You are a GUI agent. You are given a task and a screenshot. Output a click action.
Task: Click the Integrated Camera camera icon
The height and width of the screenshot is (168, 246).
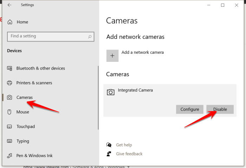pos(111,92)
